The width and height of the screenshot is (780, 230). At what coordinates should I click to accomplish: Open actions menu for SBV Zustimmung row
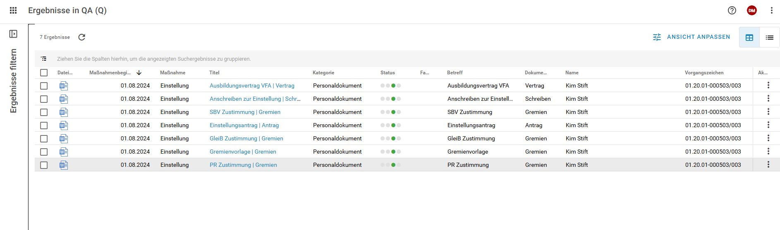[768, 111]
